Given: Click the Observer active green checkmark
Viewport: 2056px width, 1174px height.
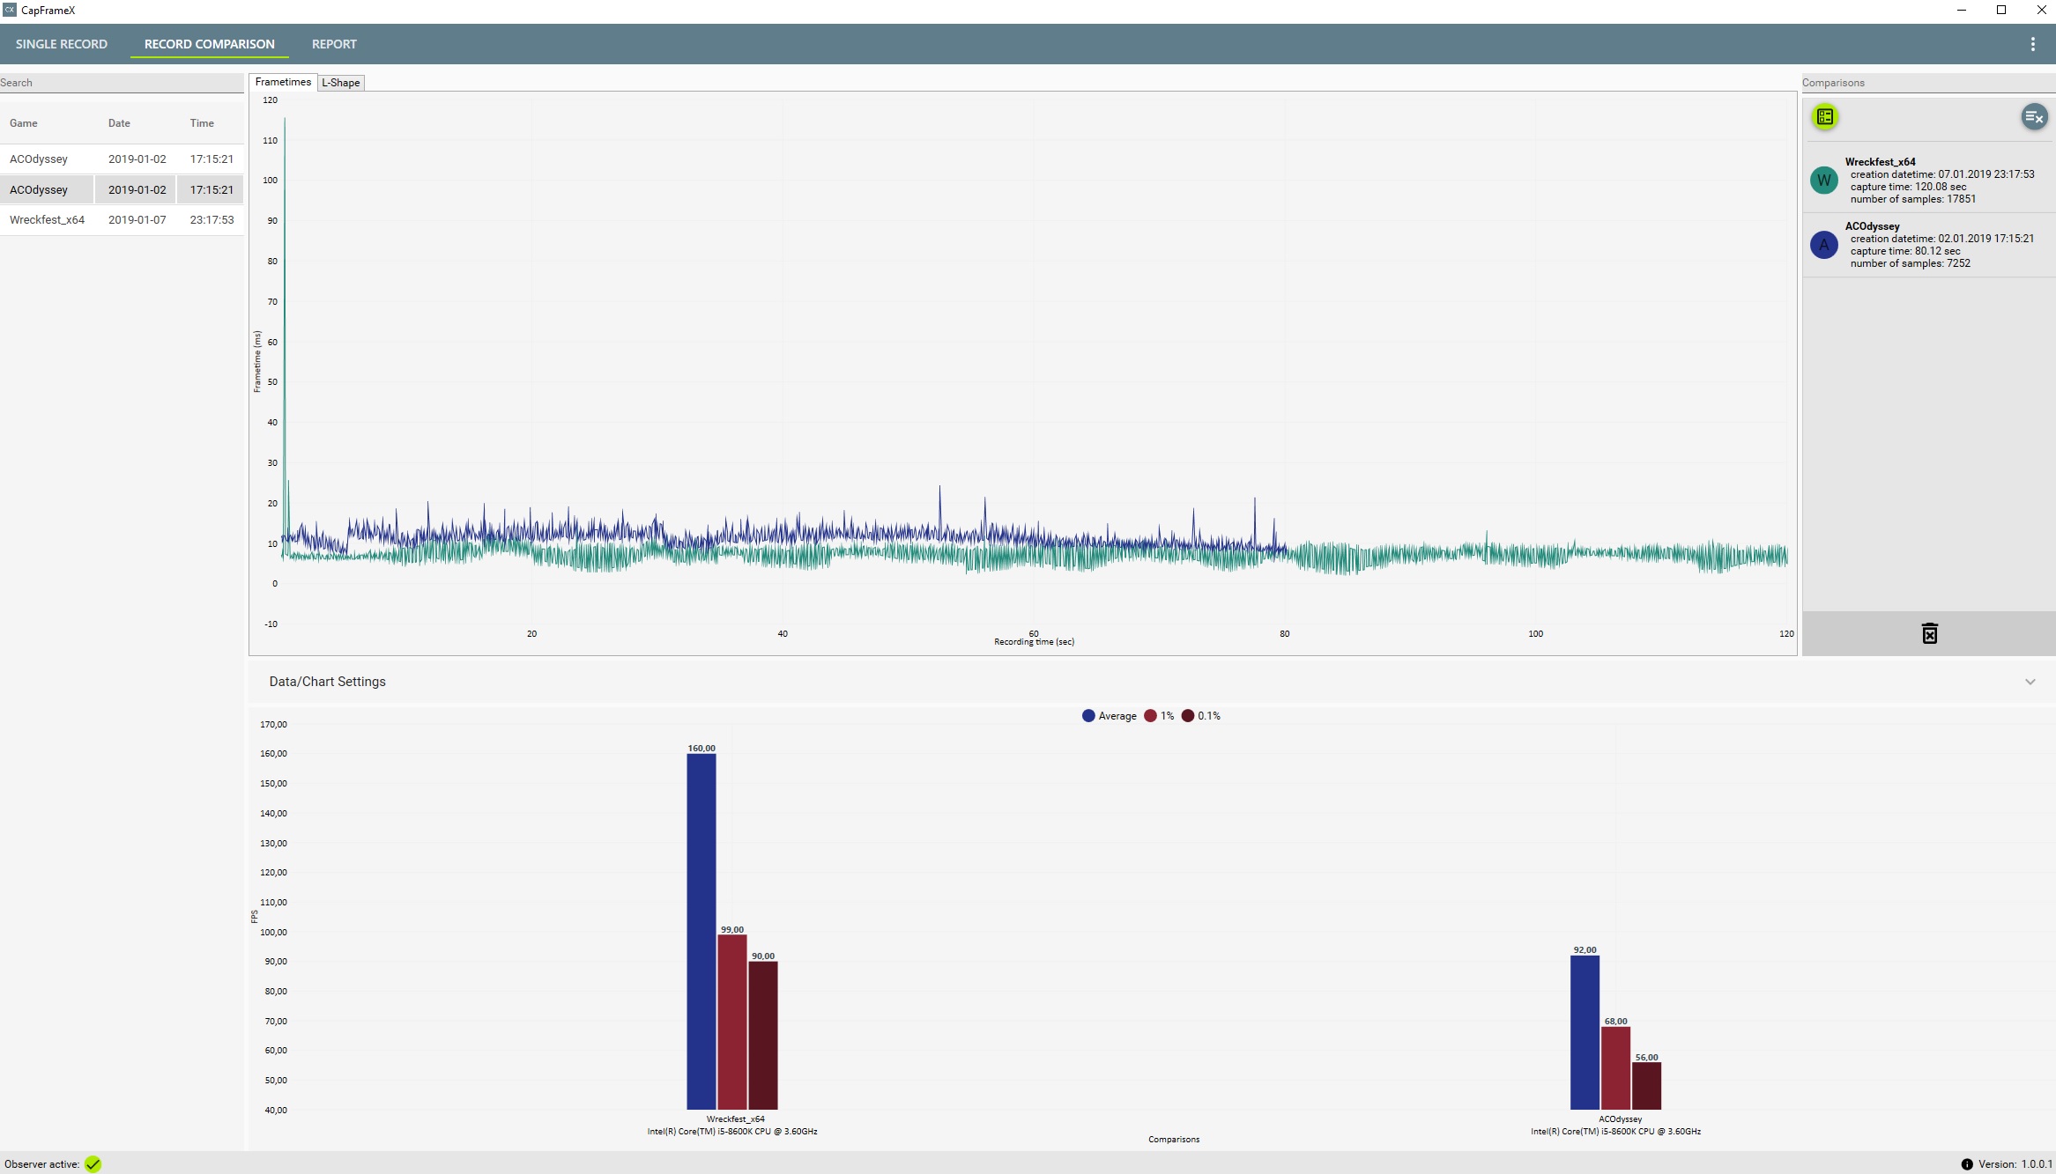Looking at the screenshot, I should pyautogui.click(x=93, y=1164).
